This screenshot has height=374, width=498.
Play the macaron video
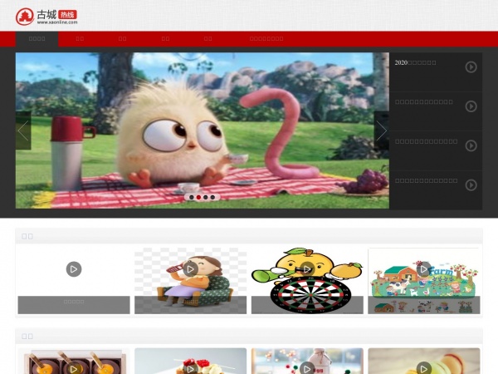(x=423, y=369)
